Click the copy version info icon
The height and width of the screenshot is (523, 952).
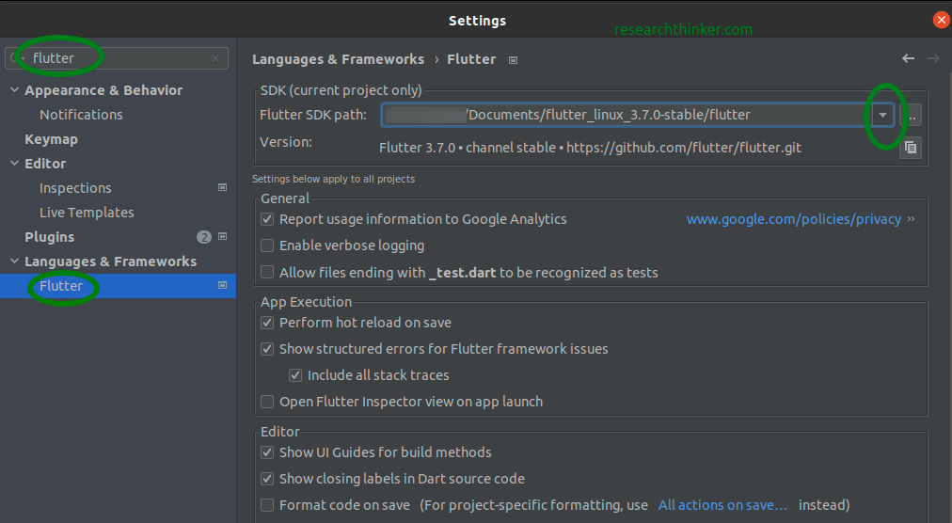pyautogui.click(x=910, y=148)
